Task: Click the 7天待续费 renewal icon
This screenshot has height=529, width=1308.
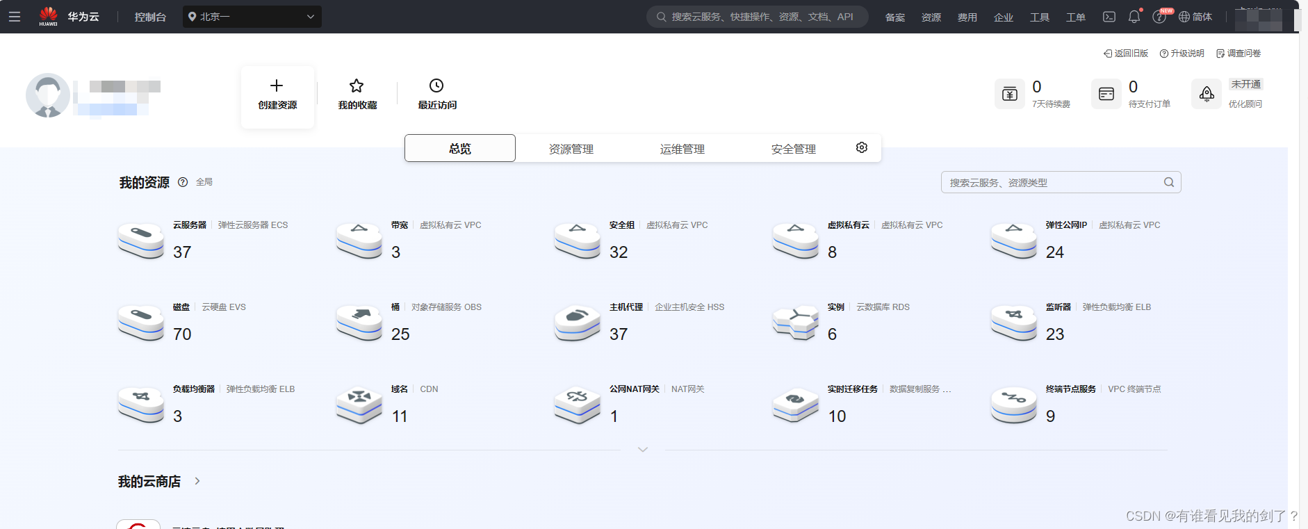Action: tap(1010, 94)
